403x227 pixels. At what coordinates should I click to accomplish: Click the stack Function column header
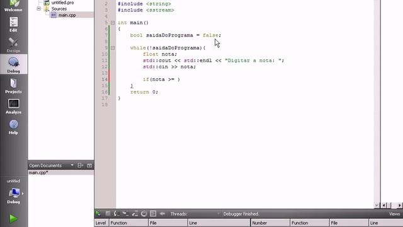(x=128, y=223)
